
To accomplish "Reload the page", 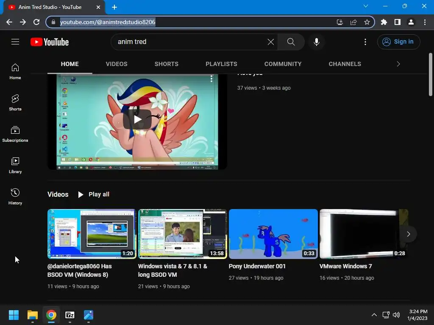I will pos(36,22).
